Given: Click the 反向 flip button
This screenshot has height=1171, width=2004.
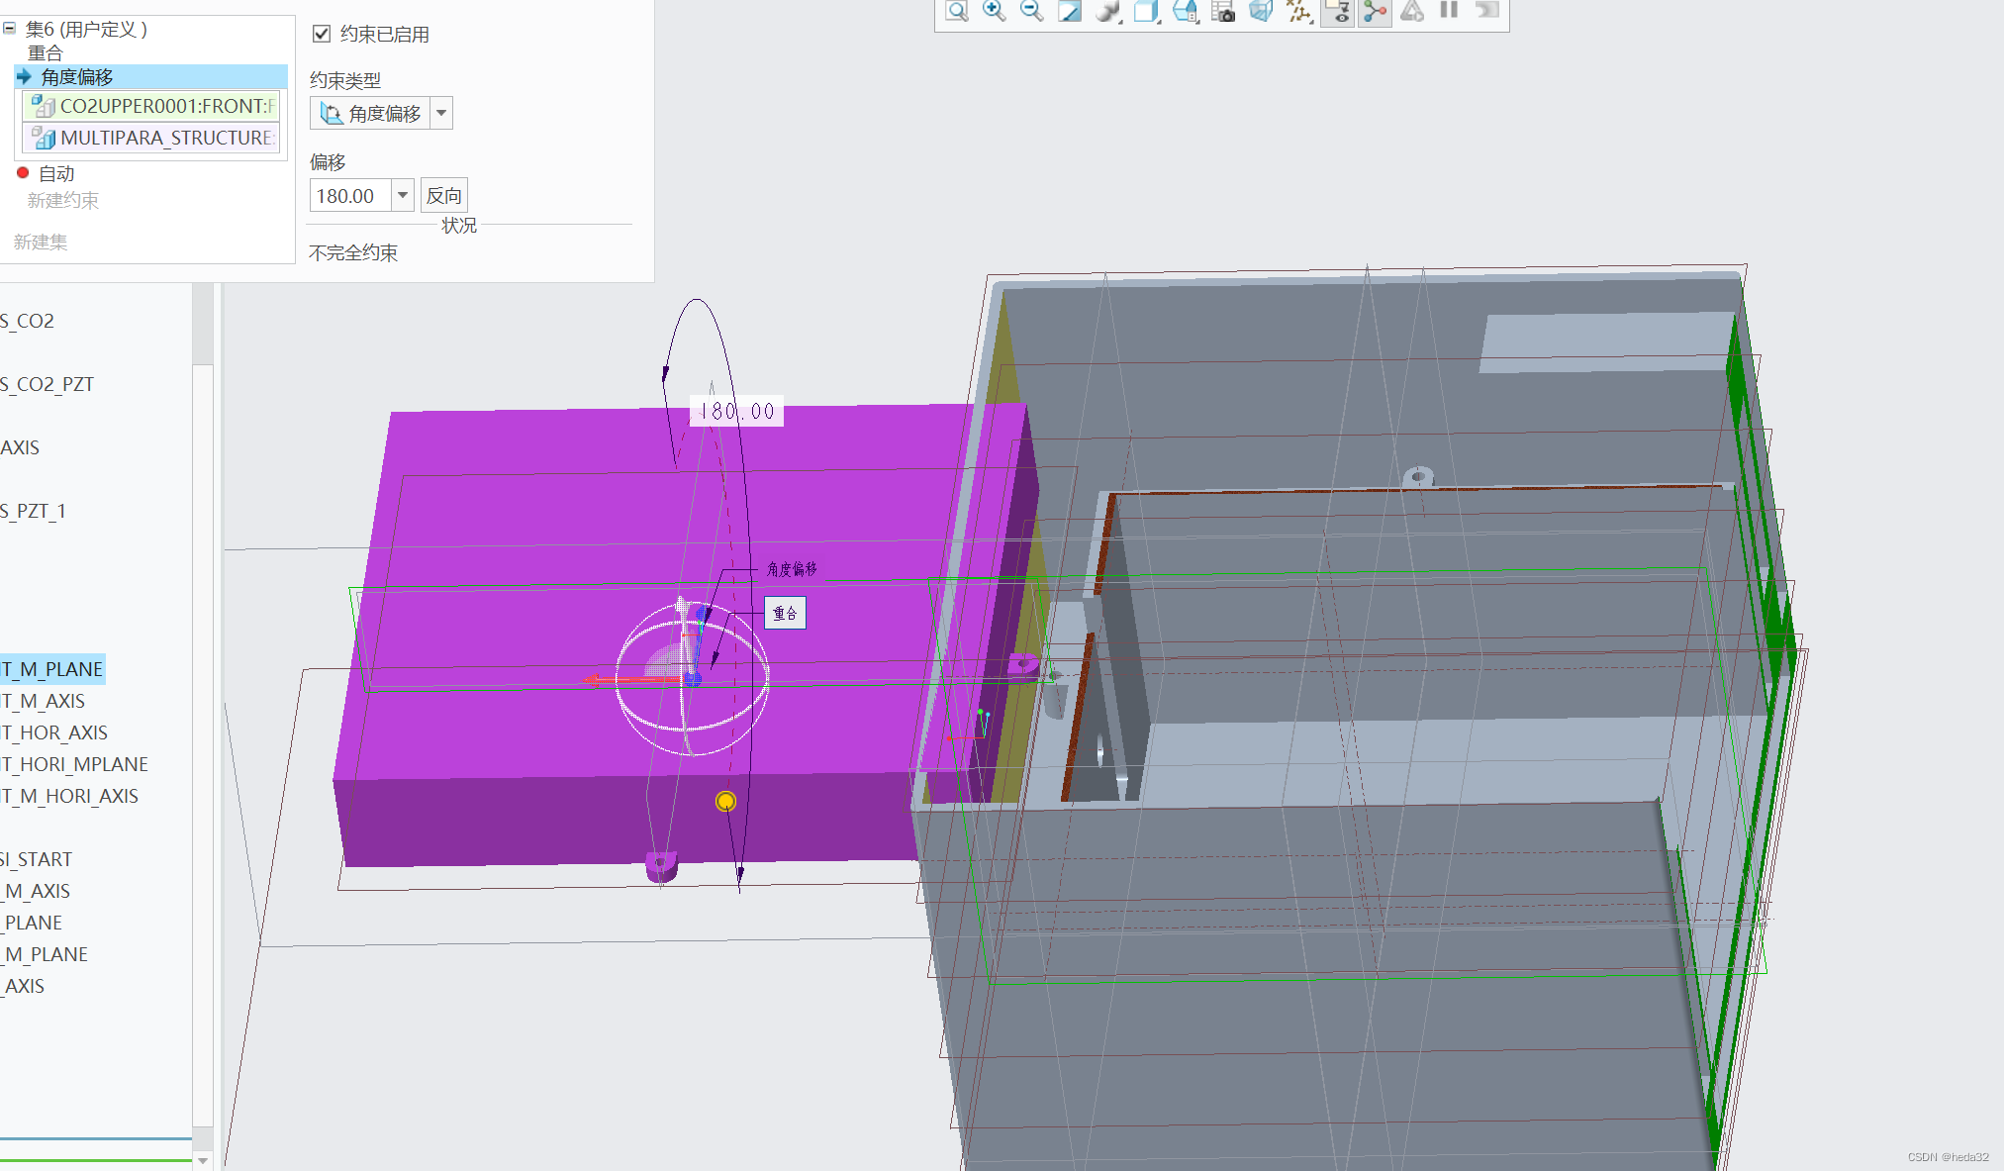Looking at the screenshot, I should pyautogui.click(x=443, y=195).
